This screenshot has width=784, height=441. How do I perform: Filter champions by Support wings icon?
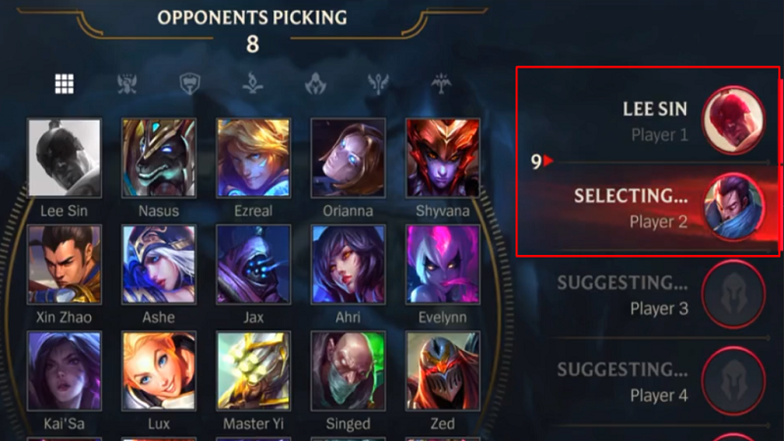pyautogui.click(x=378, y=83)
